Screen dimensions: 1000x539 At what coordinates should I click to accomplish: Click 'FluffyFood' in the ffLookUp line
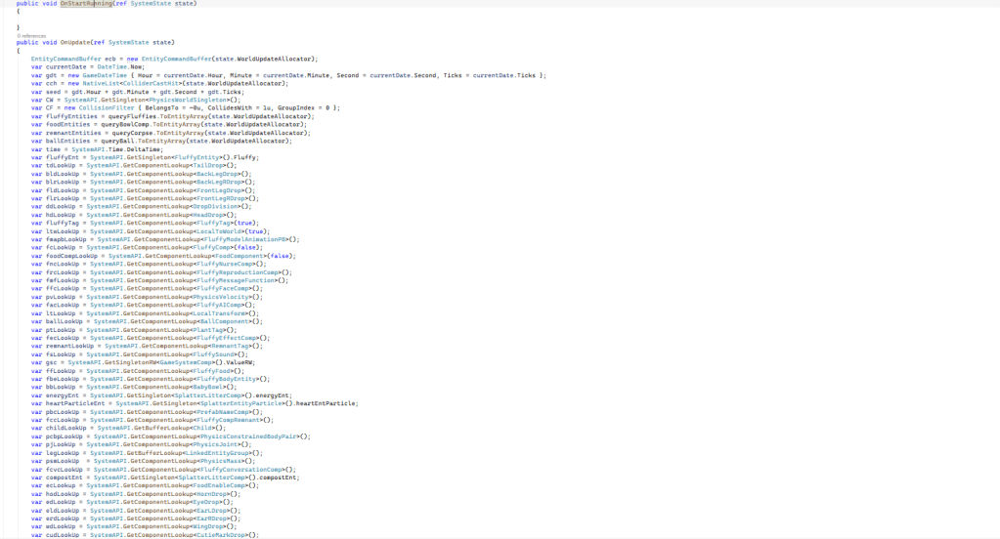point(212,371)
